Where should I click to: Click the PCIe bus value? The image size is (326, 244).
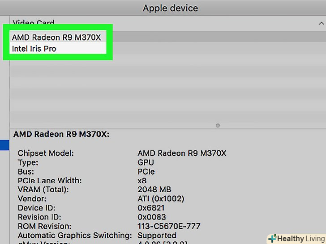coord(146,171)
